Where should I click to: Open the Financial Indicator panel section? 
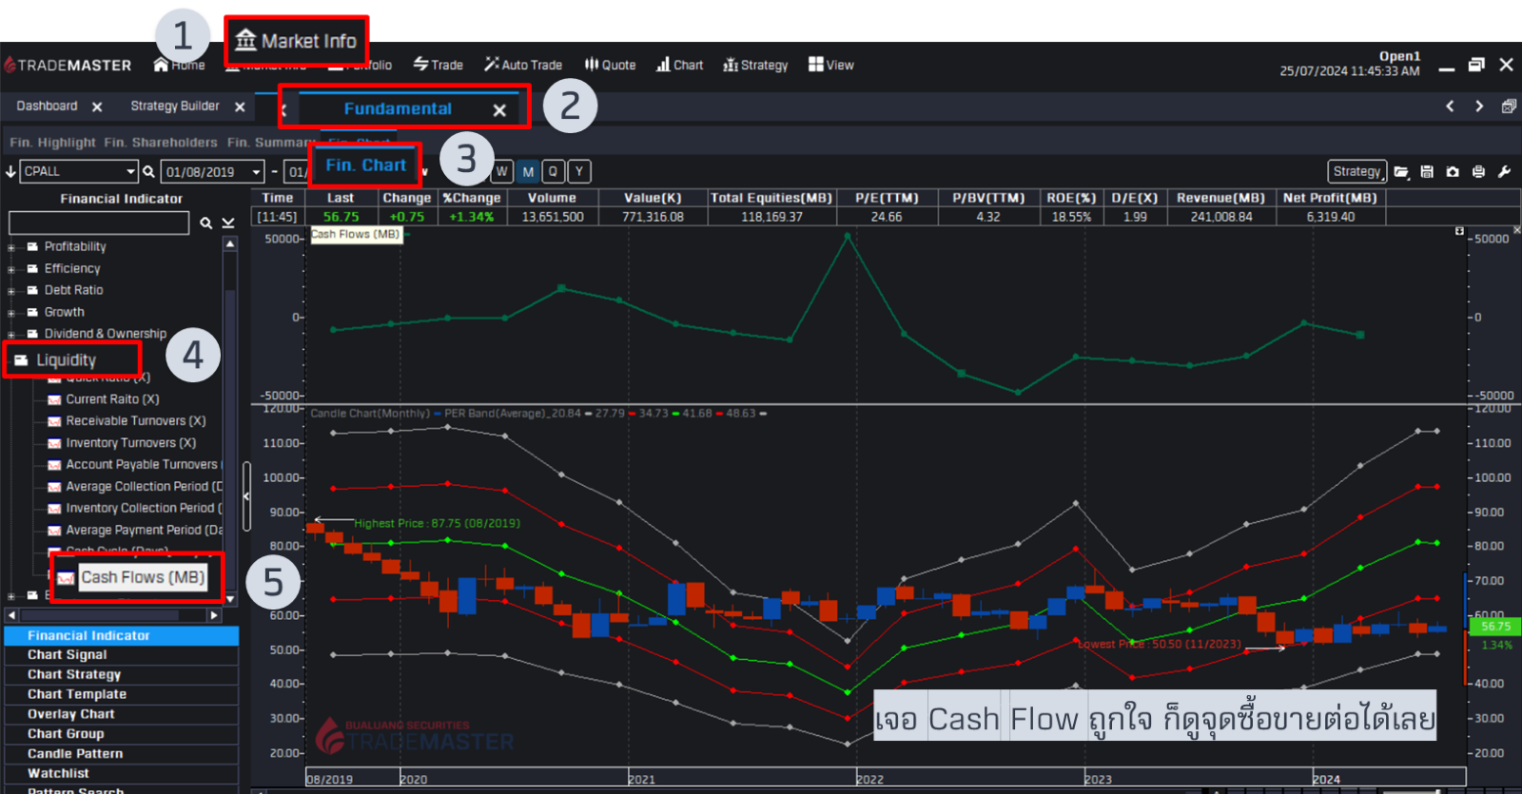[121, 635]
